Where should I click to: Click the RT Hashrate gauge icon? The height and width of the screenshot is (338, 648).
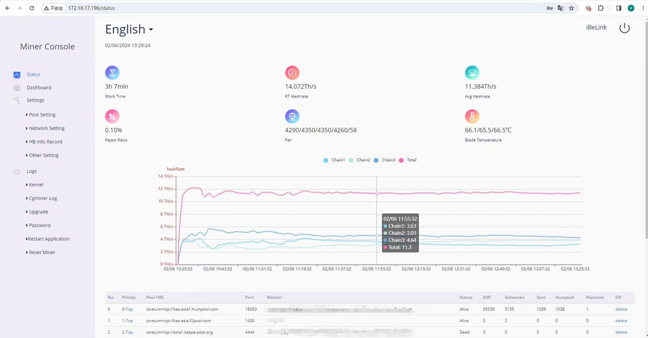(292, 72)
